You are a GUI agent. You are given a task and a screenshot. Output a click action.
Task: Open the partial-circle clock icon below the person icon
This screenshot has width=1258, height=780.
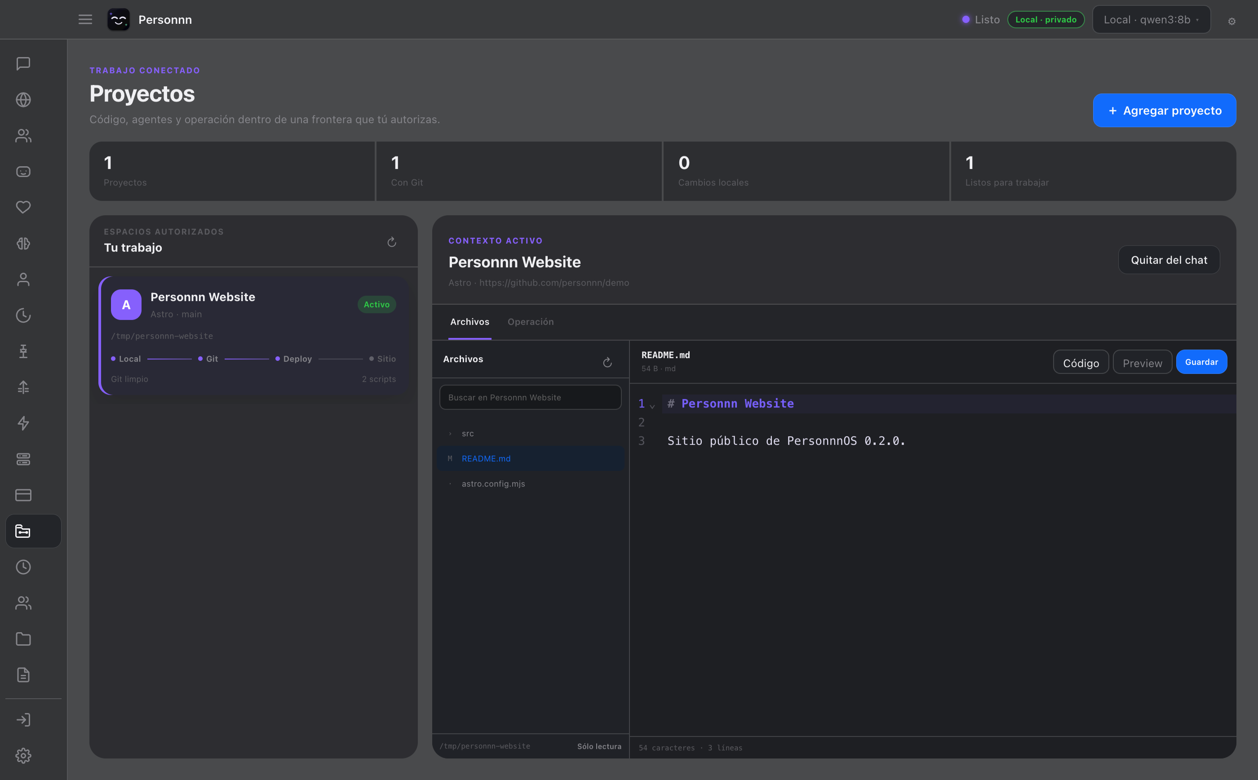point(23,315)
